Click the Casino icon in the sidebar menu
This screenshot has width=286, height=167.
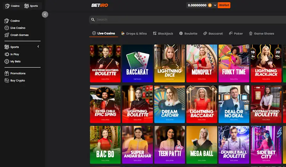point(7,21)
